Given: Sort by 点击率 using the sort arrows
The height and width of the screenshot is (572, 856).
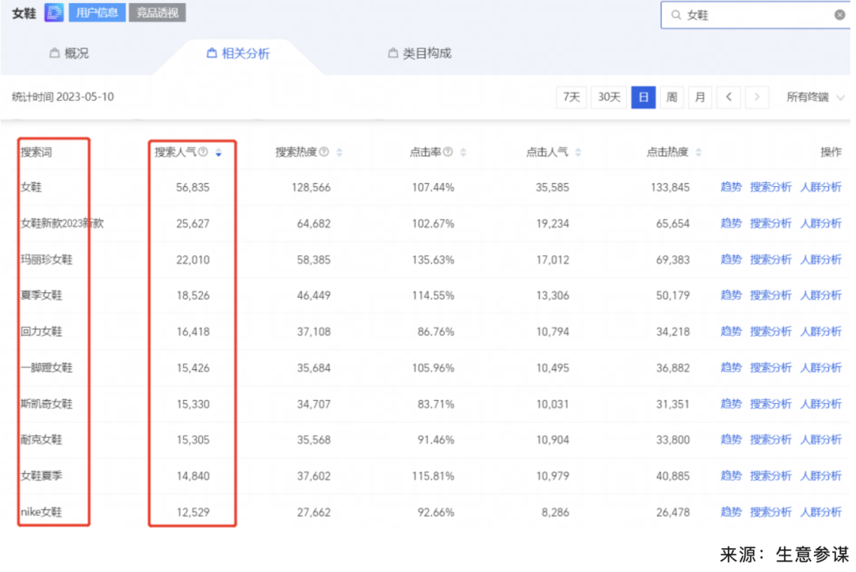Looking at the screenshot, I should (x=463, y=152).
